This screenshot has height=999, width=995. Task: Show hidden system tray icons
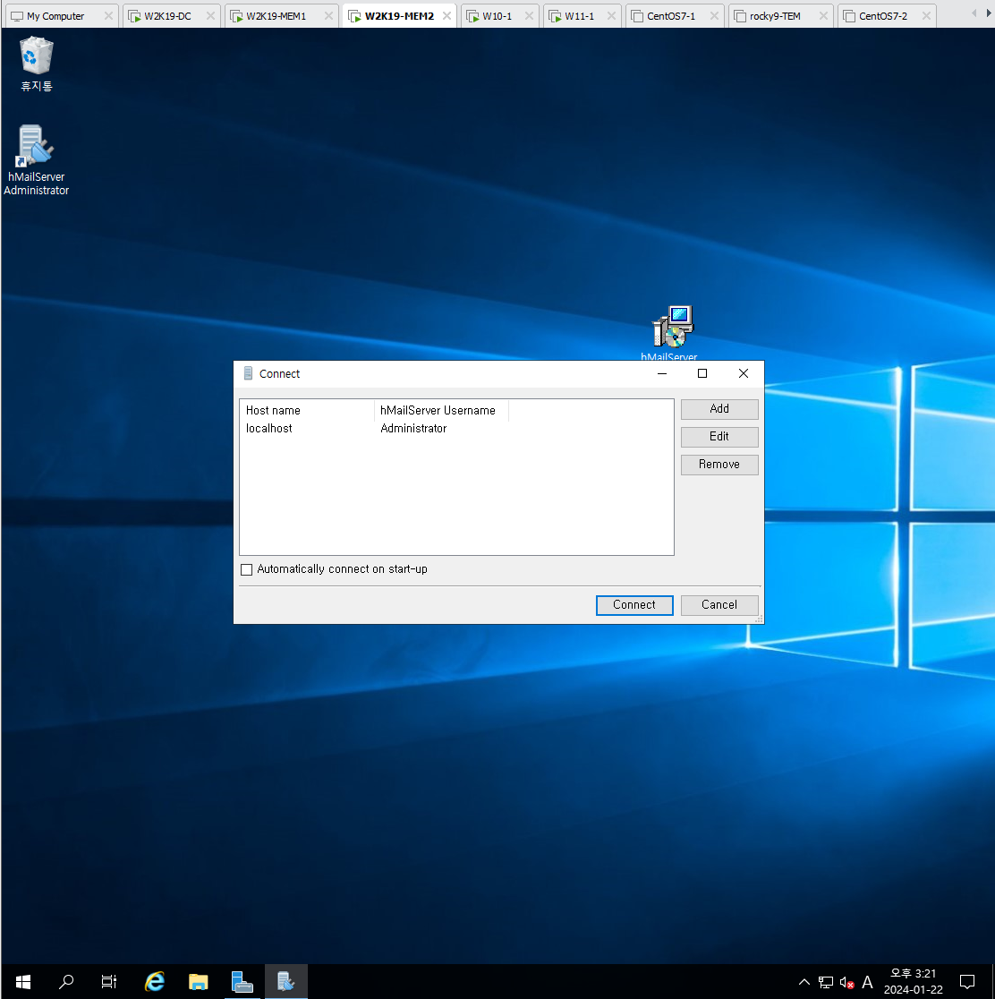804,982
